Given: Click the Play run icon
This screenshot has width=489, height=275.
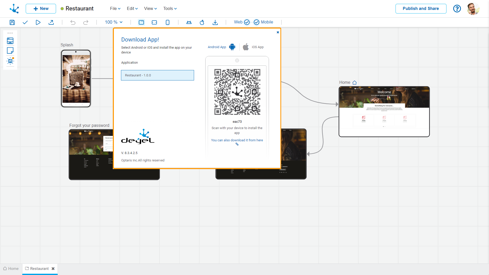Looking at the screenshot, I should click(38, 22).
